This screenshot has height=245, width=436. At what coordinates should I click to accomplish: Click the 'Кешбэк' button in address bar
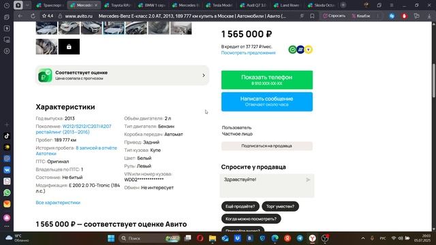360,16
